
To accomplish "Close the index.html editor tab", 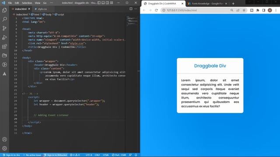I will pyautogui.click(x=29, y=9).
